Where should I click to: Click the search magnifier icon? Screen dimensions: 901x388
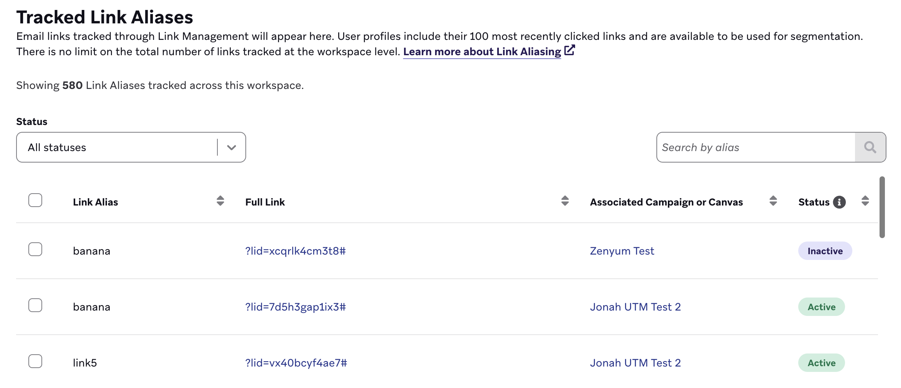(870, 147)
